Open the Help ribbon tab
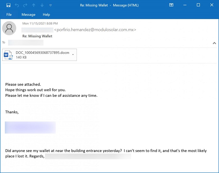 point(46,15)
